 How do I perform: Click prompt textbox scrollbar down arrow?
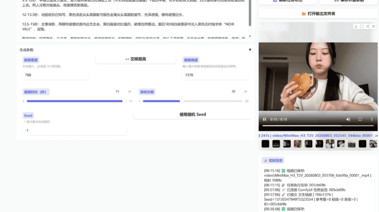click(250, 36)
